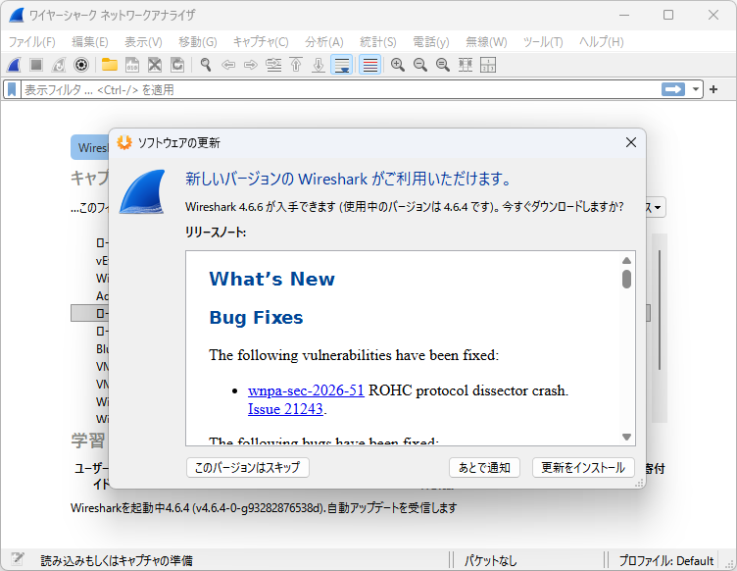
Task: Close the software update dialog
Action: coord(631,142)
